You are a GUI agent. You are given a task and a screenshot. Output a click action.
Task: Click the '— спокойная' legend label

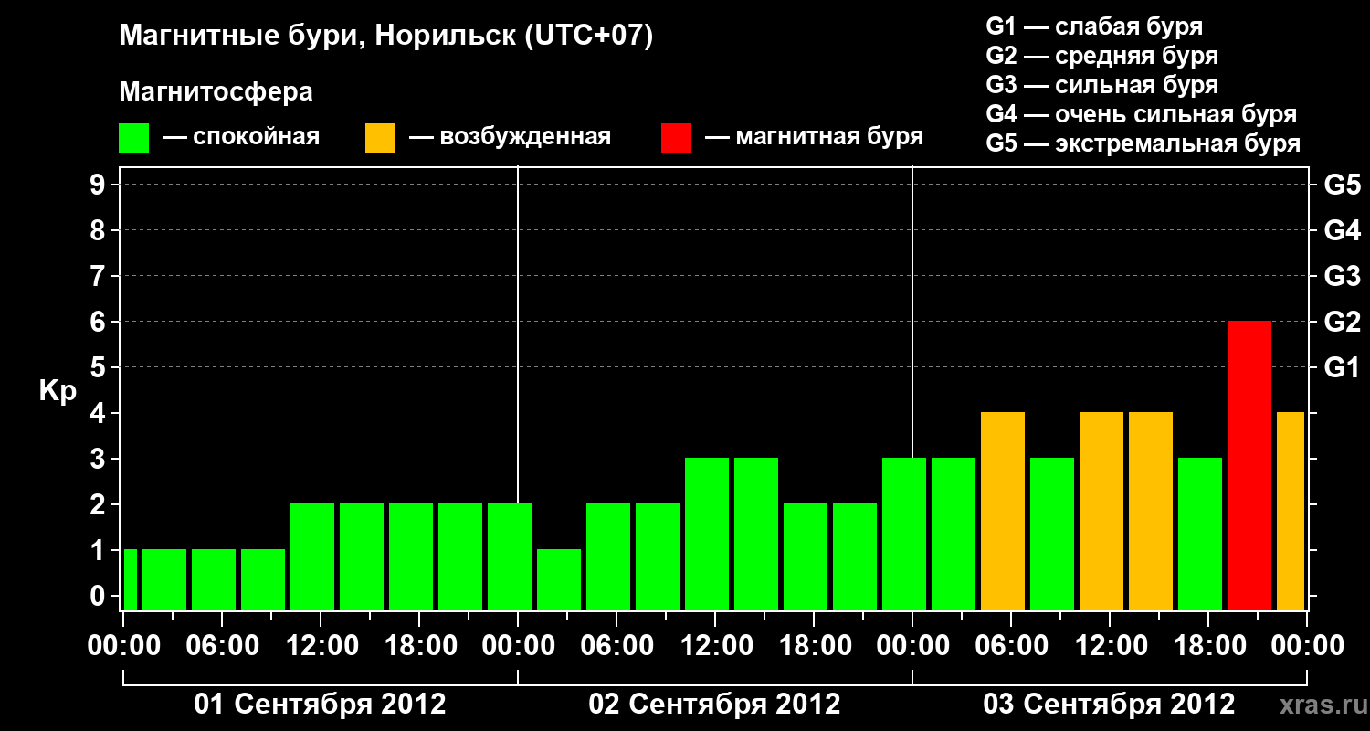coord(241,138)
